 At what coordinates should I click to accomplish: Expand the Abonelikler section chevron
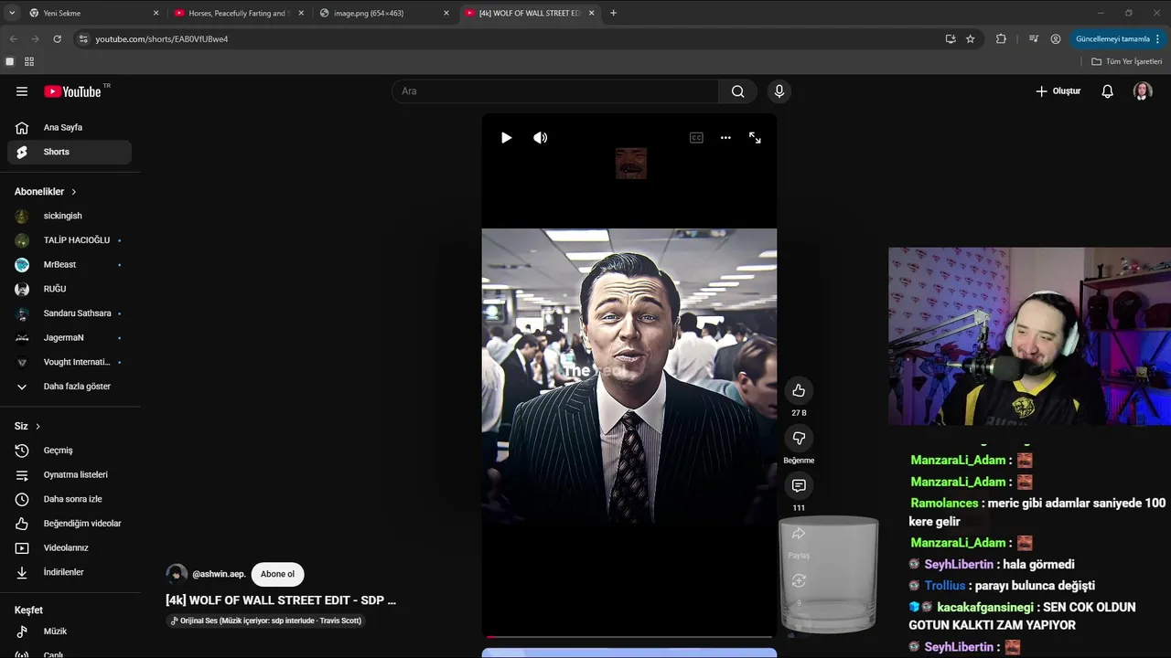pos(74,192)
